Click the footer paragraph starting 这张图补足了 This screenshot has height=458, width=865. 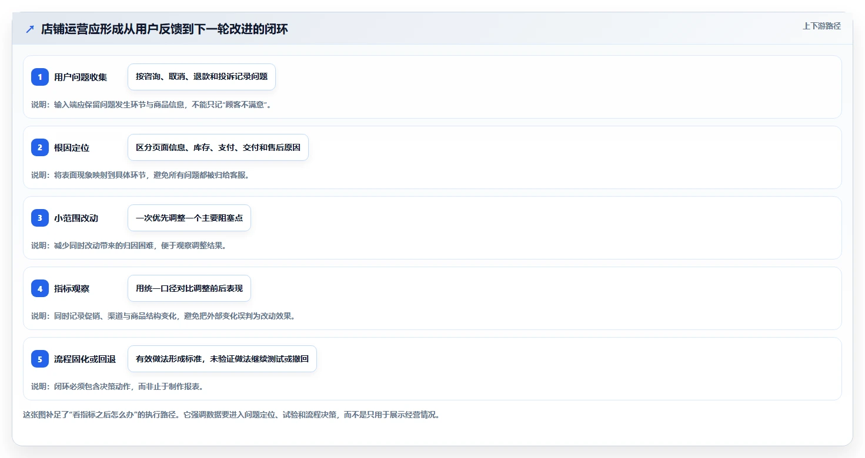pos(232,415)
